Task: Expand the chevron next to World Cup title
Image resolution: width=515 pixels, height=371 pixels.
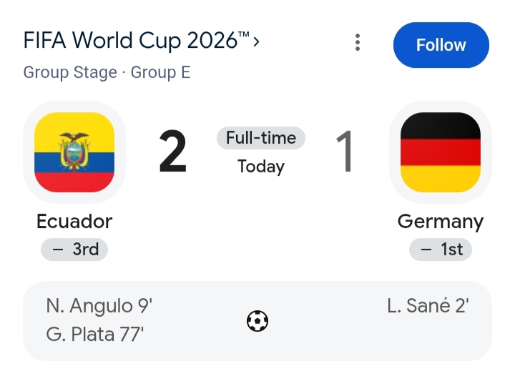Action: point(256,41)
